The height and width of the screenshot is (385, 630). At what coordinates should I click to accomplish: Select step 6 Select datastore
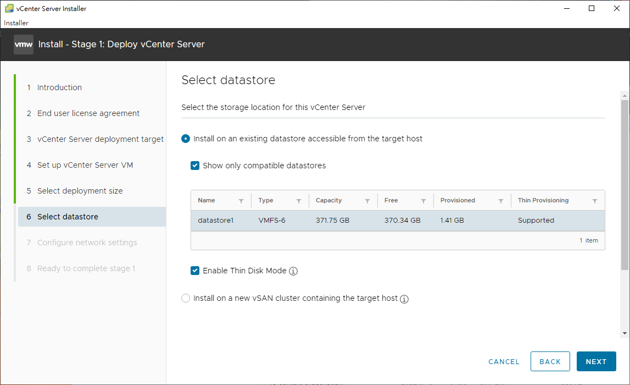point(92,217)
